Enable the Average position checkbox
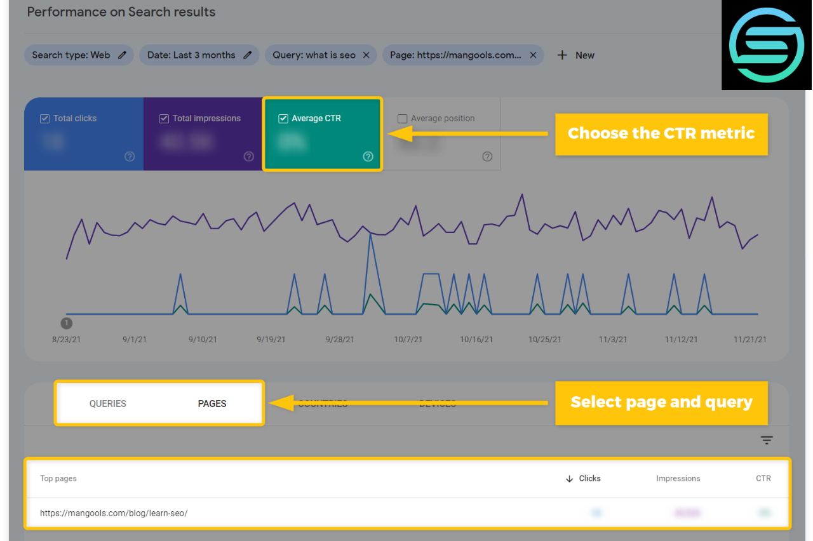This screenshot has width=813, height=541. pyautogui.click(x=402, y=118)
